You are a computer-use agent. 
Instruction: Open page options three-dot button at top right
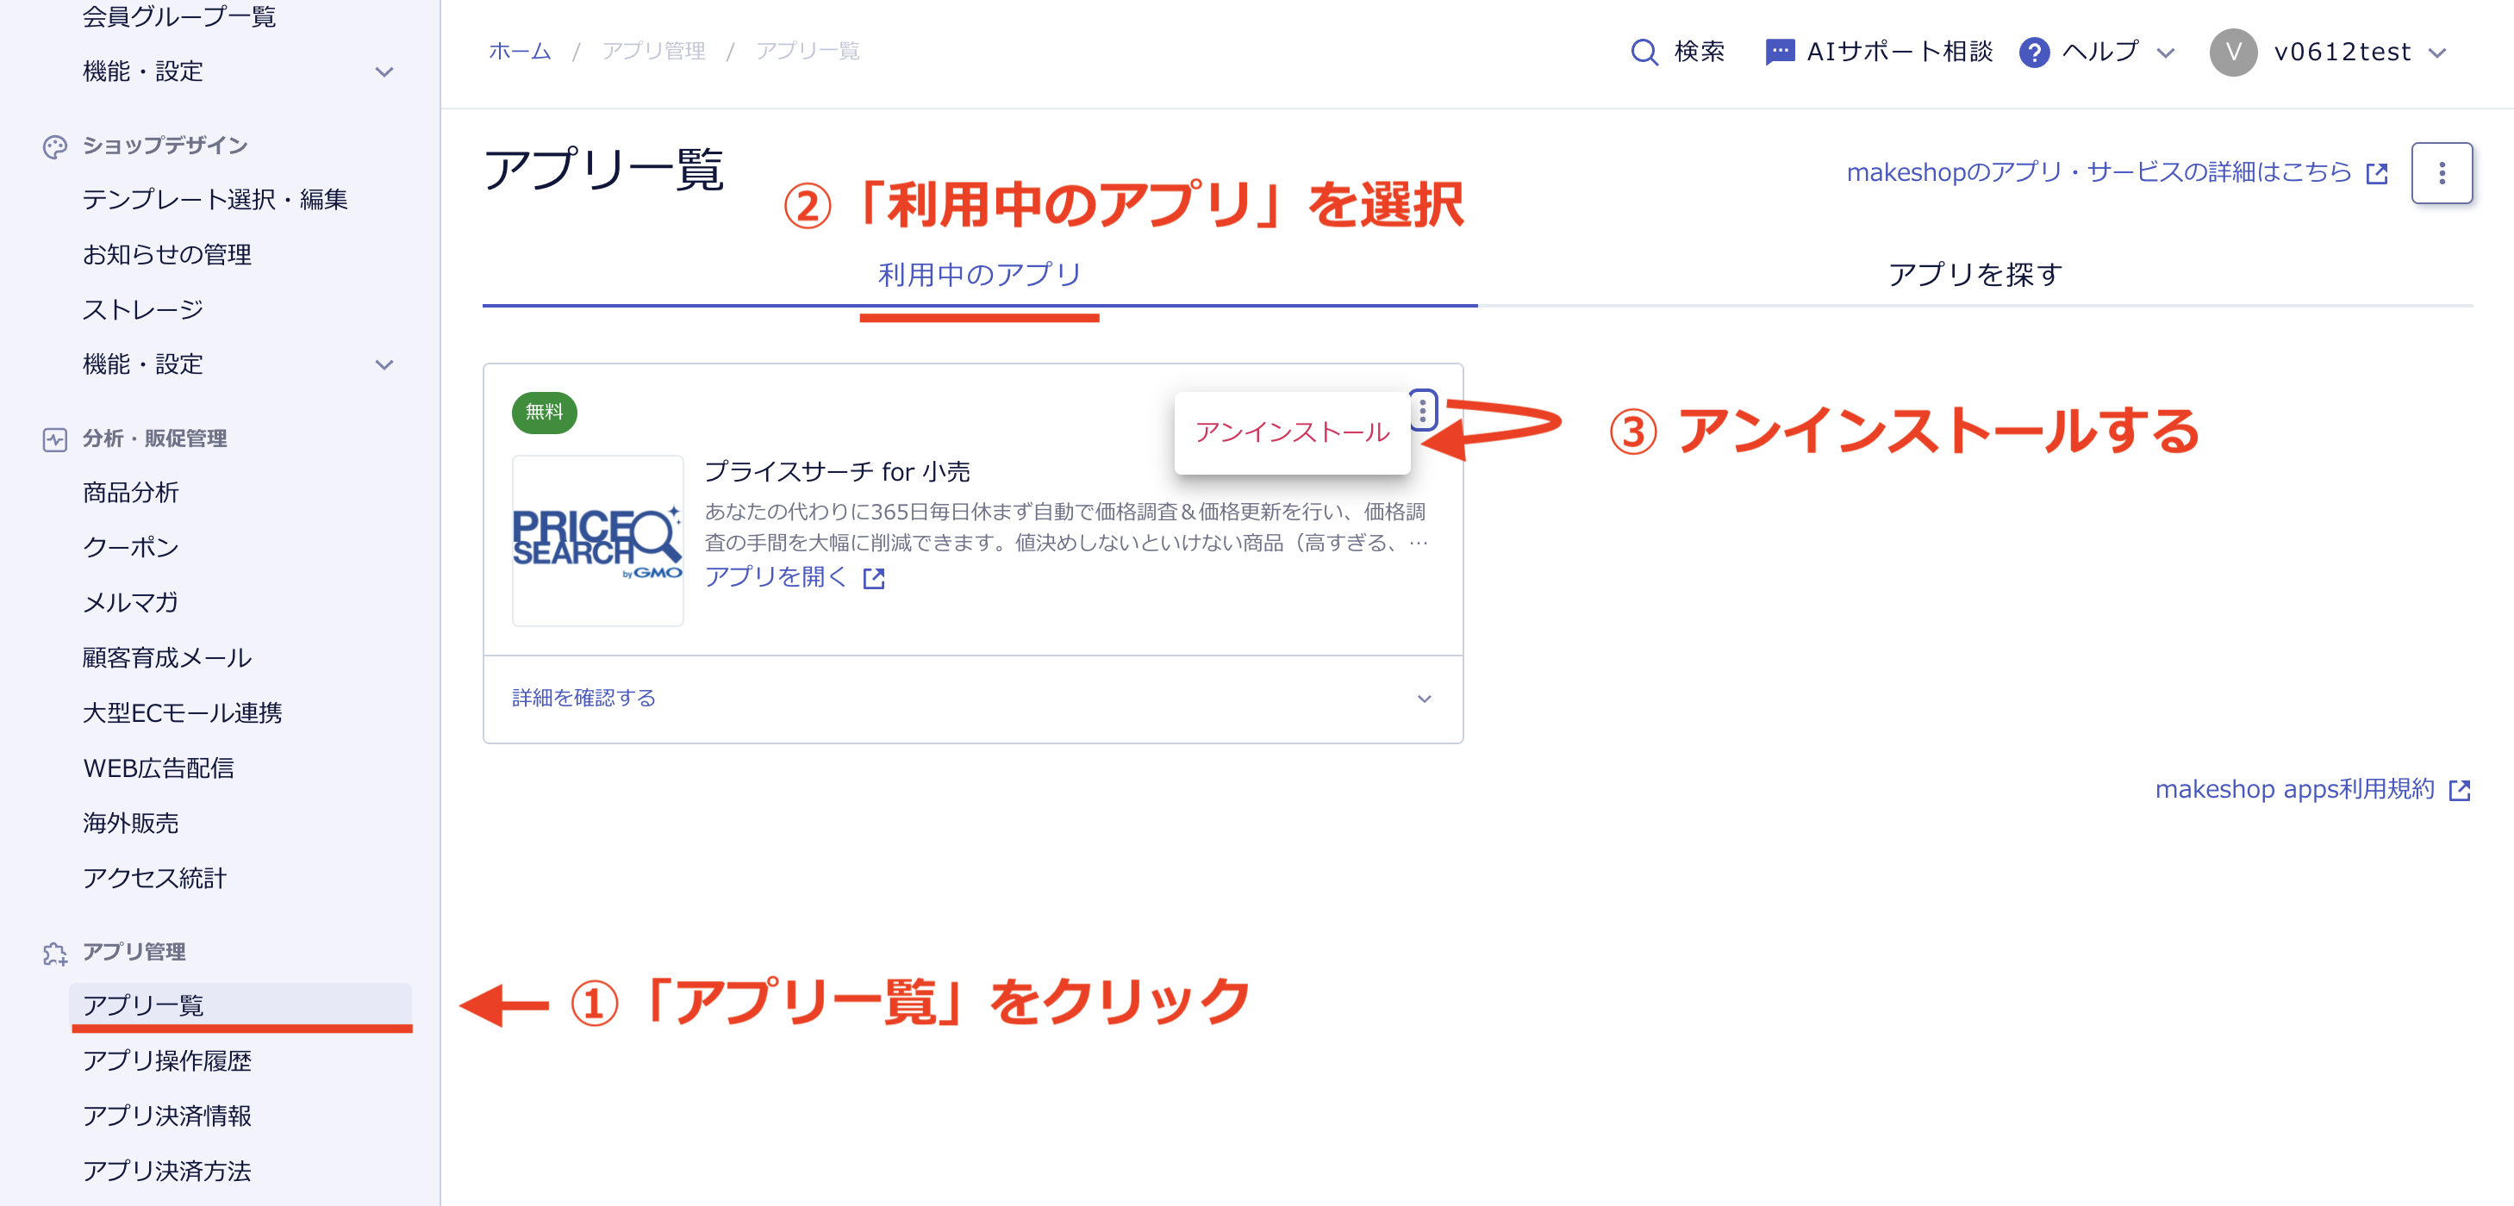2441,172
